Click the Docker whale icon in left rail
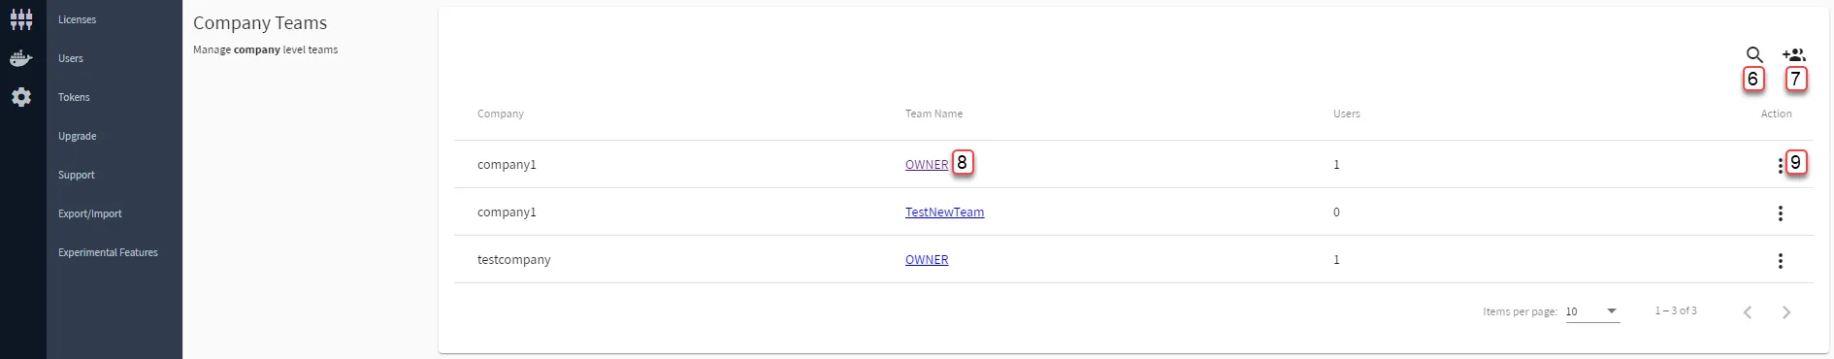The image size is (1834, 359). pos(21,58)
